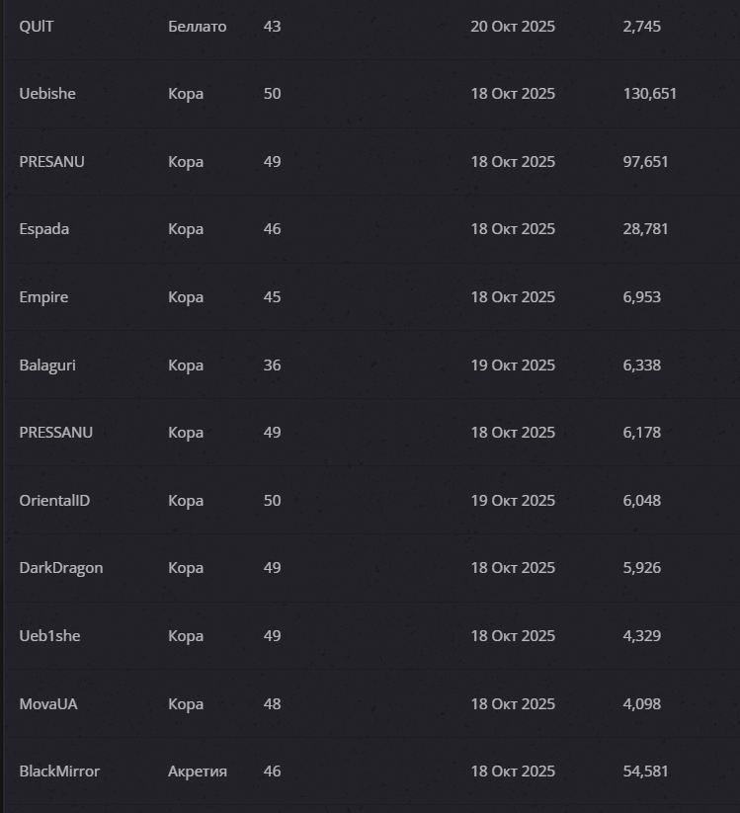The image size is (740, 813).
Task: Open the MovaUA guild entry
Action: point(47,704)
